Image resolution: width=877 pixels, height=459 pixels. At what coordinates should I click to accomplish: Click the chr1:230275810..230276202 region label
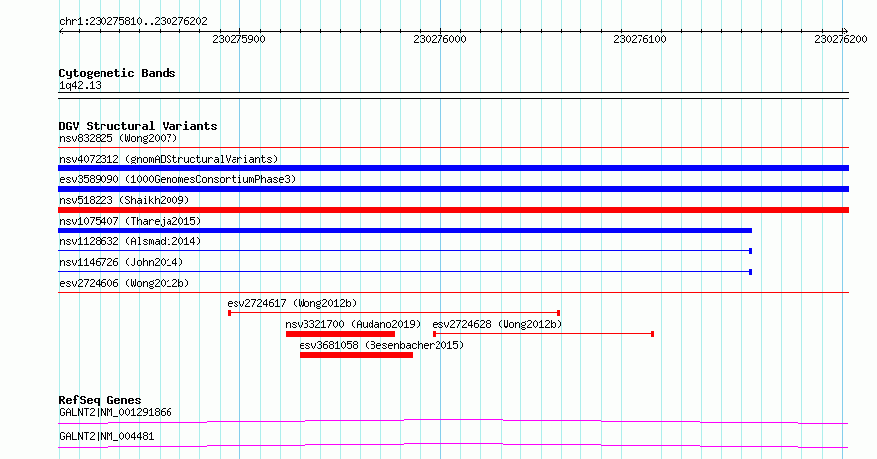[x=133, y=21]
